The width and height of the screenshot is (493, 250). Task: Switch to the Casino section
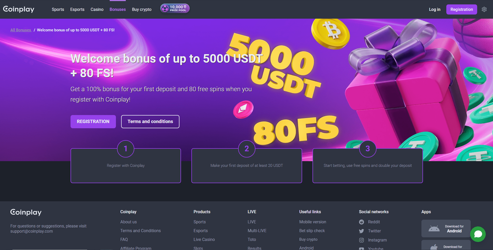click(97, 9)
